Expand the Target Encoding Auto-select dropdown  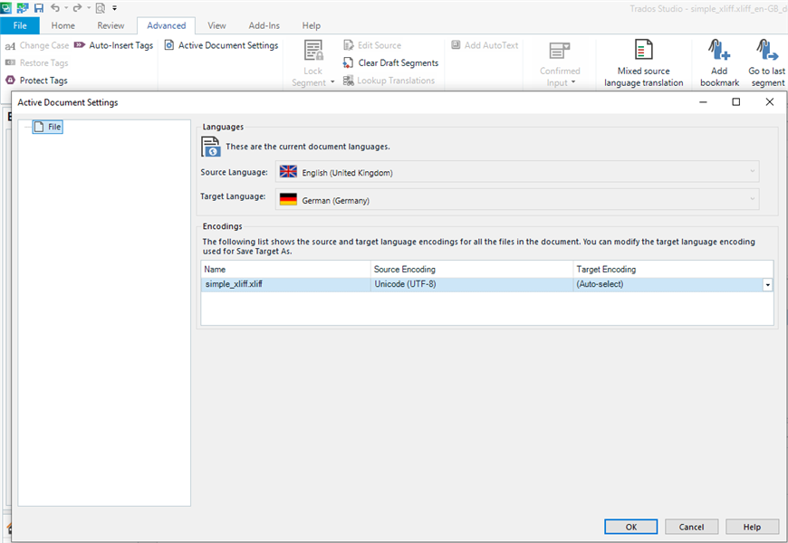tap(767, 284)
